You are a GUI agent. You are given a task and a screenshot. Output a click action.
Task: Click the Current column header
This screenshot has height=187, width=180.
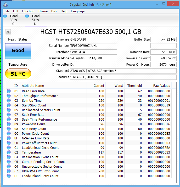pos(96,86)
